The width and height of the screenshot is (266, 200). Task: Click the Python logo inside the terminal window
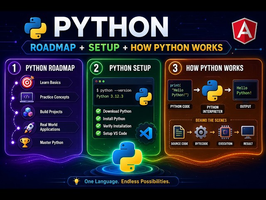143,96
